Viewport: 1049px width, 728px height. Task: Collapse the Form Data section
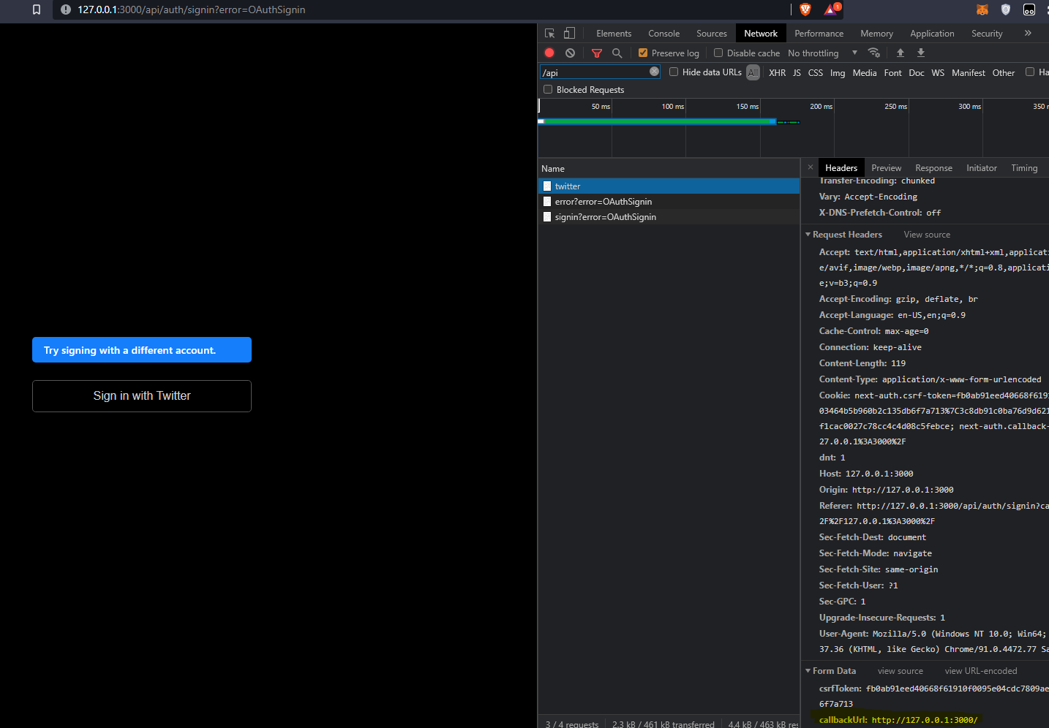click(809, 670)
